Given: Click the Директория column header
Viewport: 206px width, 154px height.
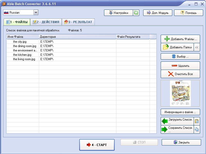Looking at the screenshot, I should pos(78,37).
